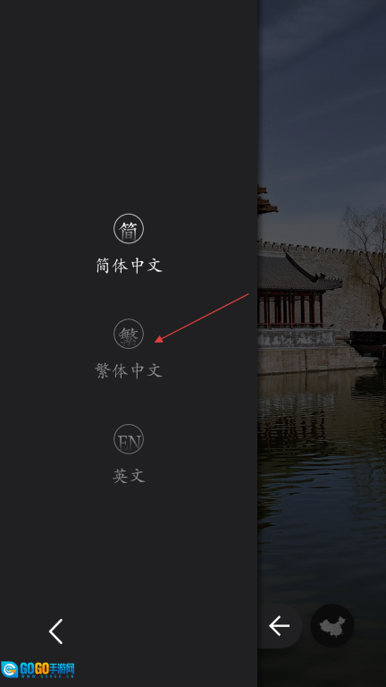
Task: Pick the circled EN English icon
Action: 129,439
